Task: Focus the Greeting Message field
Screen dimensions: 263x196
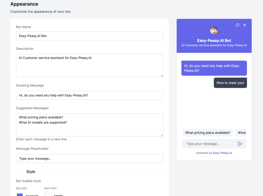Action: 89,95
